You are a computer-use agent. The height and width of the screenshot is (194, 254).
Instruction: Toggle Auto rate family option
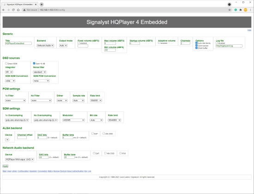click(196, 43)
